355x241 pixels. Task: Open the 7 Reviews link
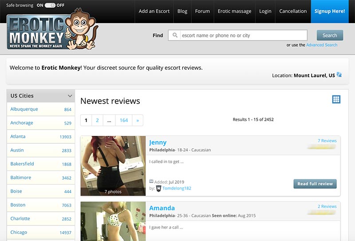tap(327, 141)
